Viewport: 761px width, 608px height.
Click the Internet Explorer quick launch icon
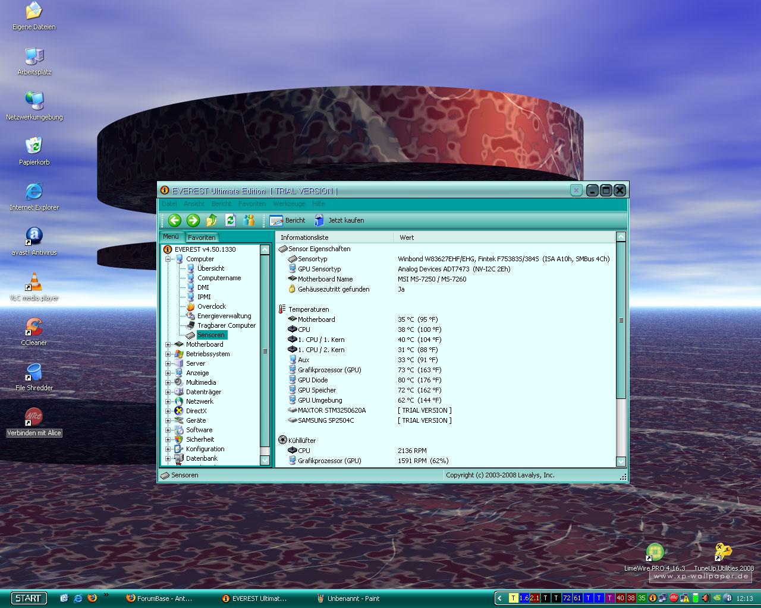pos(78,598)
